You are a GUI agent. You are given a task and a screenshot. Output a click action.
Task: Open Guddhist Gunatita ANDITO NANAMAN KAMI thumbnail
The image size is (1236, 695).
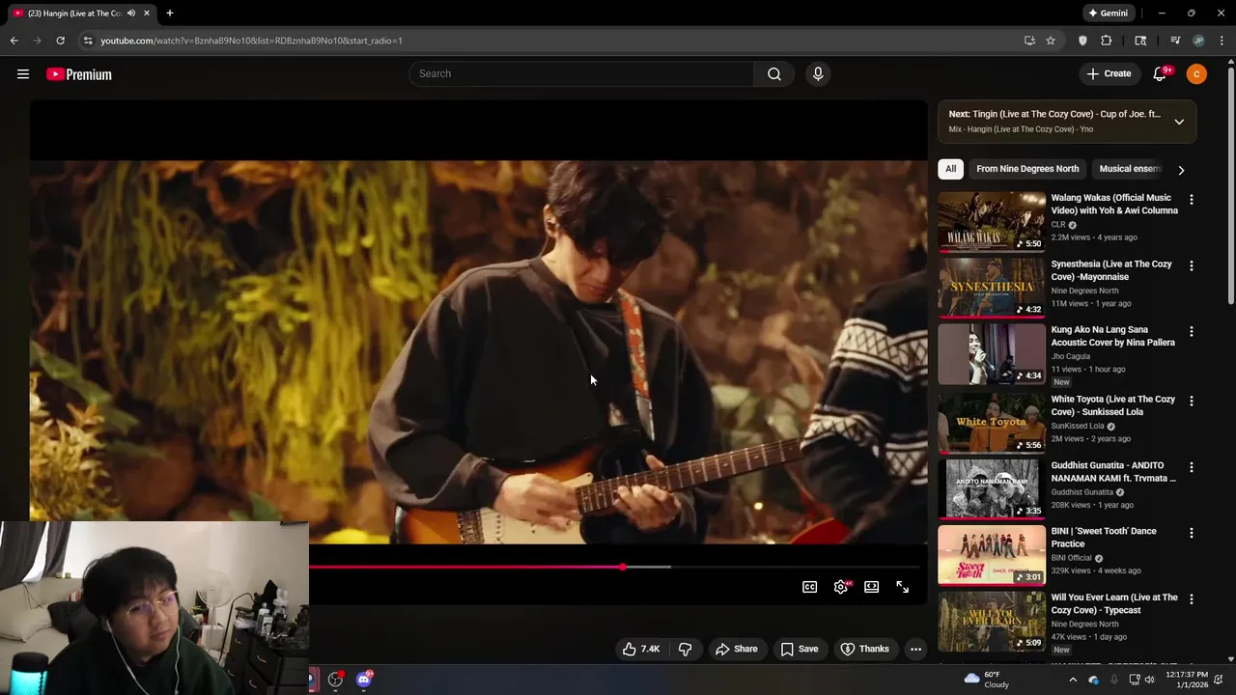(992, 488)
